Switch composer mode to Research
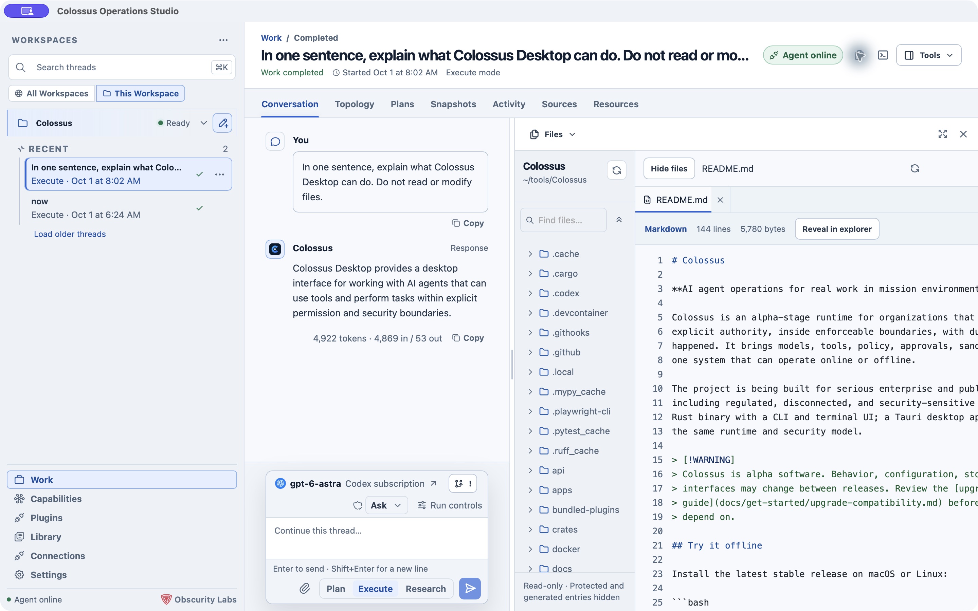 point(425,589)
